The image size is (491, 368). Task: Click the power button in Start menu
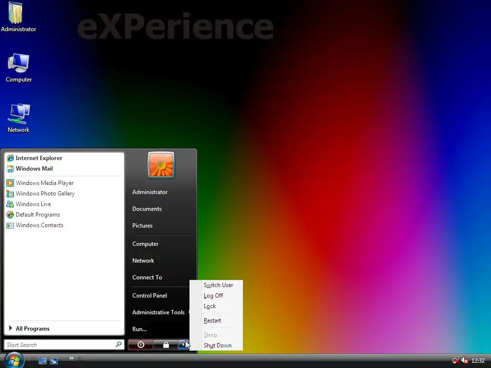pos(140,345)
